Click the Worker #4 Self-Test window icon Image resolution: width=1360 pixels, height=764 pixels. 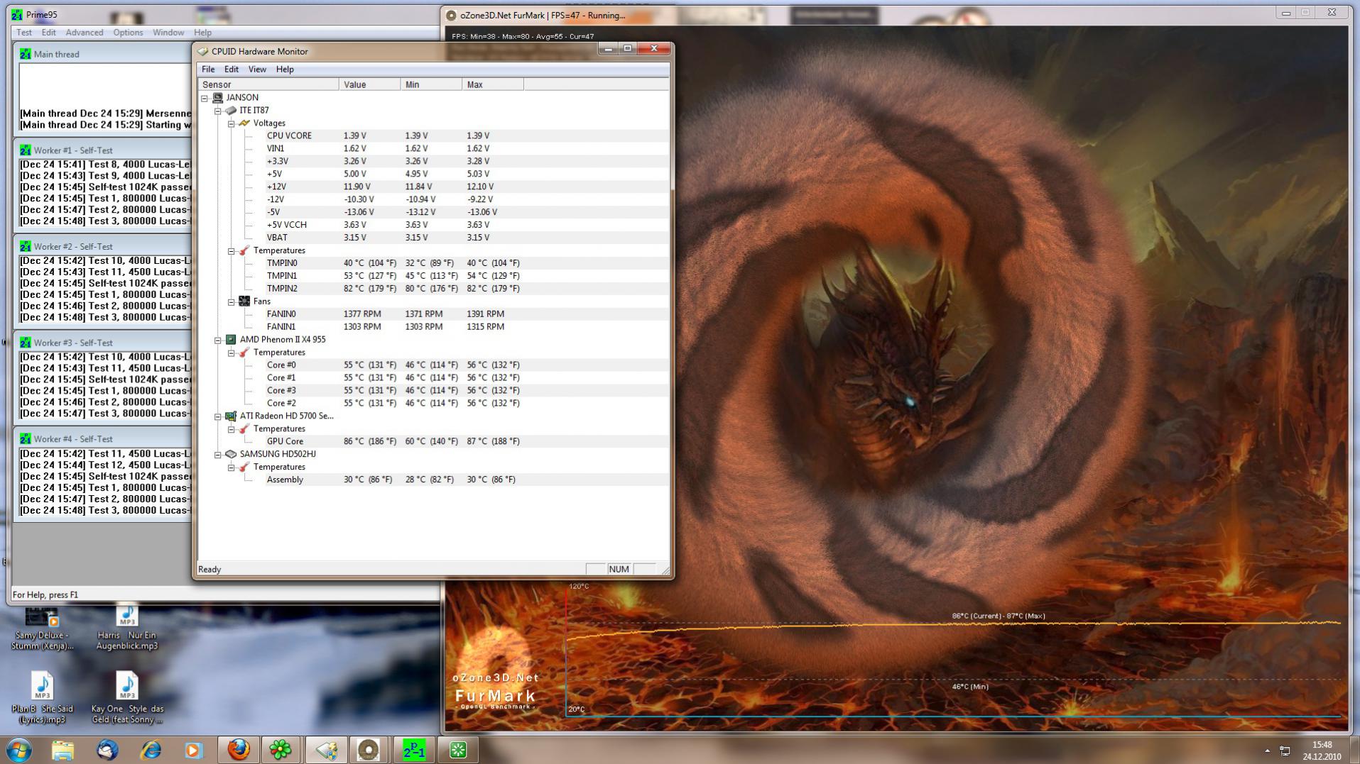[26, 439]
